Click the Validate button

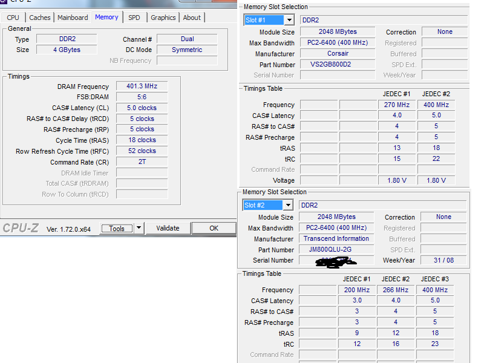pos(168,229)
